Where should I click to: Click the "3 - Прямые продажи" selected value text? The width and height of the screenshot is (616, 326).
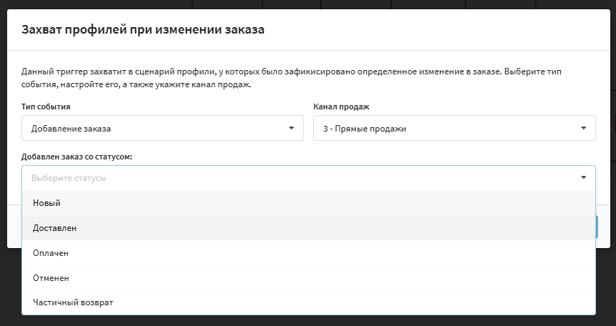click(x=364, y=129)
